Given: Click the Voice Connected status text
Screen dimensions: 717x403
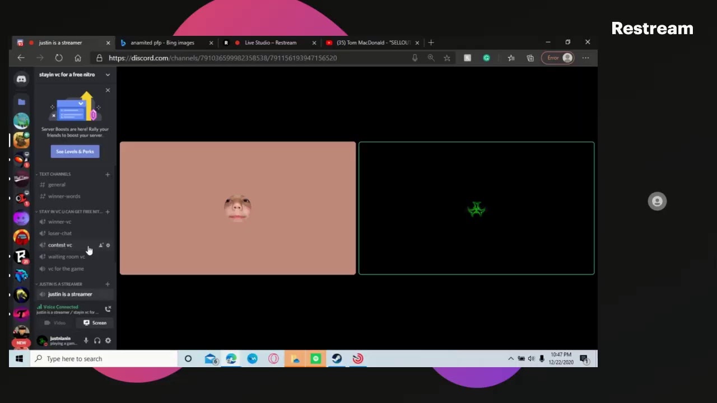Looking at the screenshot, I should click(x=60, y=307).
